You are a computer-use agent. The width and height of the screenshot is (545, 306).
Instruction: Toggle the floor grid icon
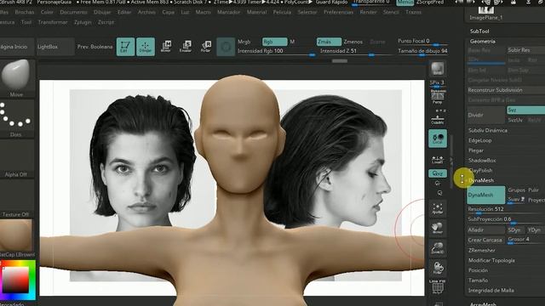438,120
